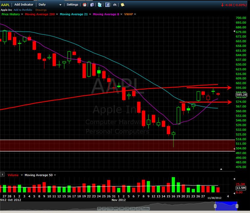Viewport: 250px width, 213px height.
Task: Select the 1D time range
Action: tap(138, 208)
